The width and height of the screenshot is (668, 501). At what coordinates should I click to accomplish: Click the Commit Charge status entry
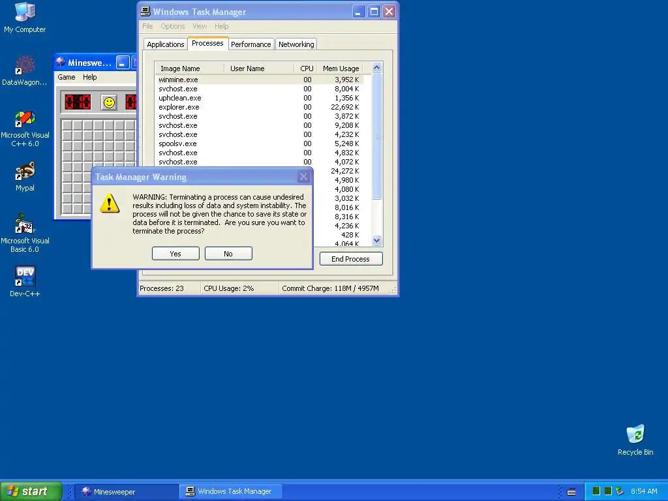pyautogui.click(x=330, y=288)
